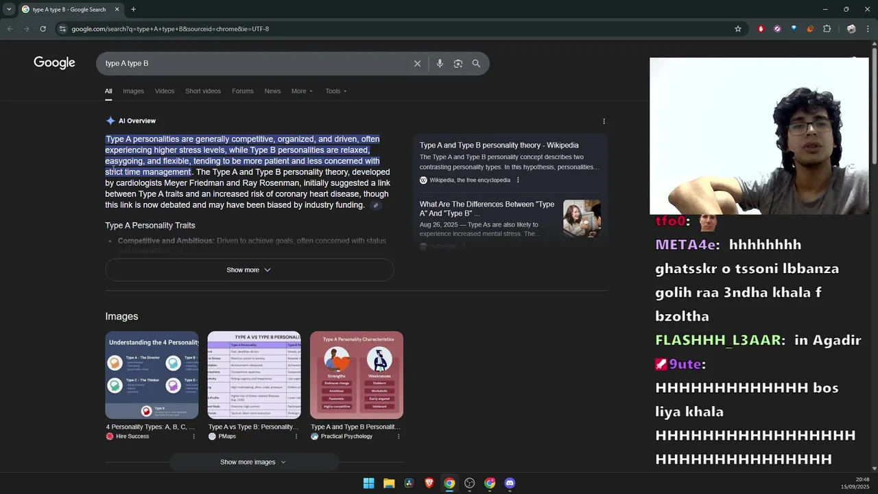The height and width of the screenshot is (494, 878).
Task: Open Windows Start menu
Action: coord(368,483)
